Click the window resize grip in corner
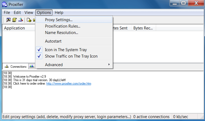The image size is (205, 121). point(202,117)
